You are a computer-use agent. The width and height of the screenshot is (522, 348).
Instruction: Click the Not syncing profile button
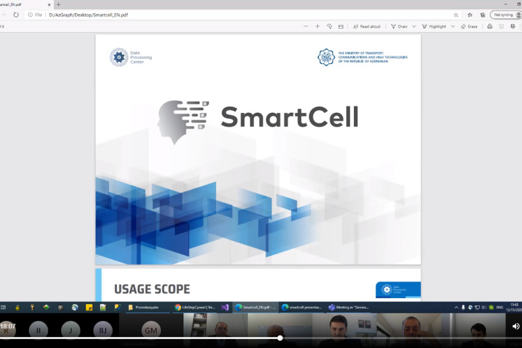point(507,15)
